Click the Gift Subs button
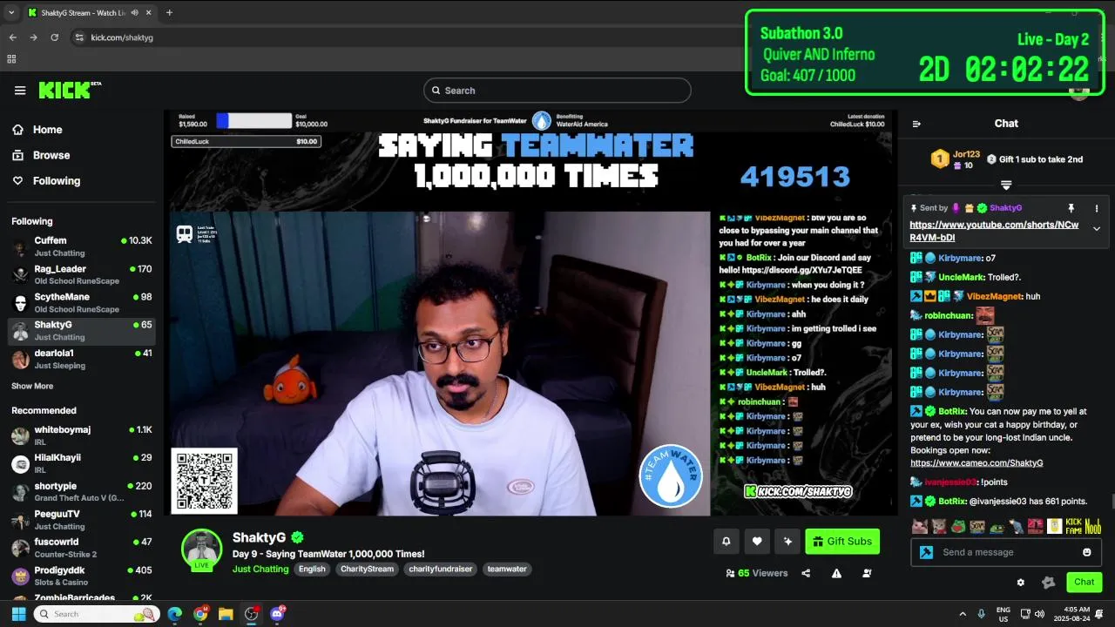This screenshot has height=627, width=1115. [842, 542]
